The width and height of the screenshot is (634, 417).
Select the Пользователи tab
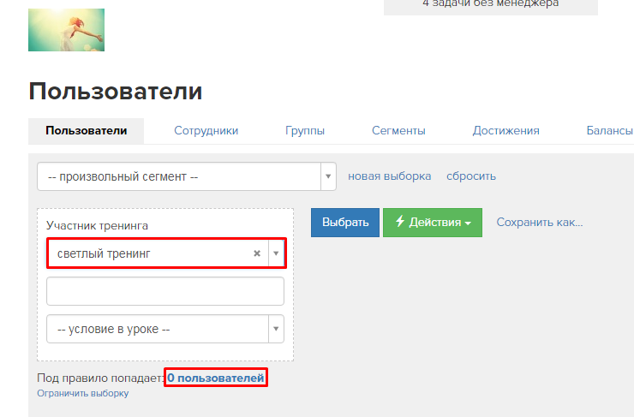pos(87,130)
